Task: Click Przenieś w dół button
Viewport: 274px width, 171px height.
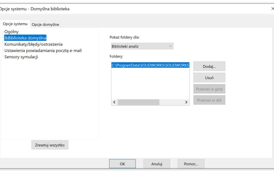Action: tap(209, 100)
